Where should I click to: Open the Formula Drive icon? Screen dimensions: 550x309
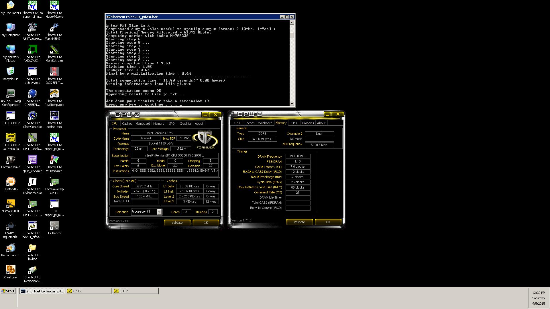click(11, 162)
